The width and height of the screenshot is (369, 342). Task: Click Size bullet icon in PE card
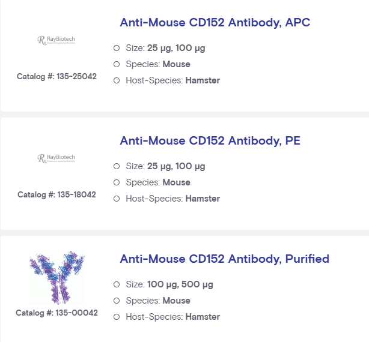click(x=117, y=166)
